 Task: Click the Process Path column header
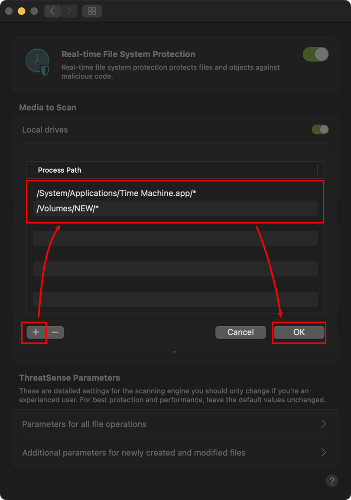tap(60, 170)
